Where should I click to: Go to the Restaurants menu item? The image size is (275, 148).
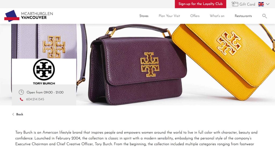tap(243, 16)
